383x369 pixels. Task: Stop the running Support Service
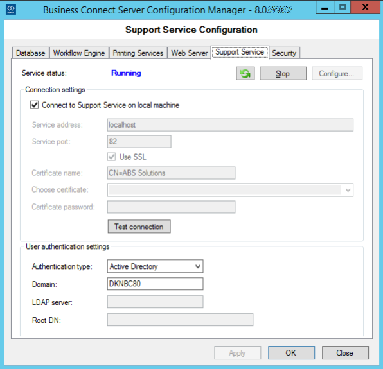tap(283, 73)
